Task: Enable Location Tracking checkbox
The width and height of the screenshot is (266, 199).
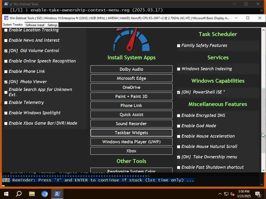Action: (6, 30)
